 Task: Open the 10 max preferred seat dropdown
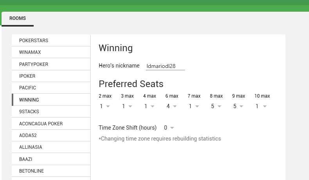click(260, 106)
